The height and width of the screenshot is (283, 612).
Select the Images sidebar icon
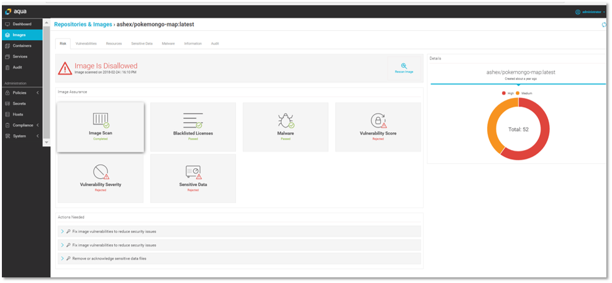pyautogui.click(x=8, y=35)
